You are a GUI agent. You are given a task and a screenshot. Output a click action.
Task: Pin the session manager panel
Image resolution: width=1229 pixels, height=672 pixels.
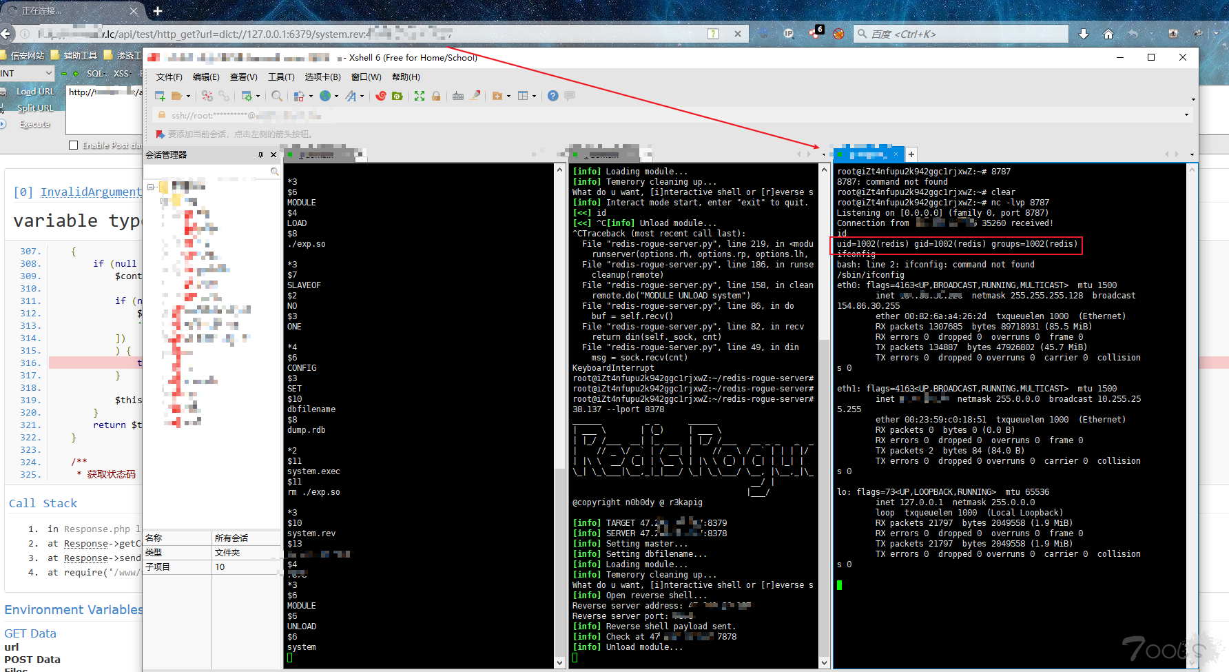pos(260,155)
